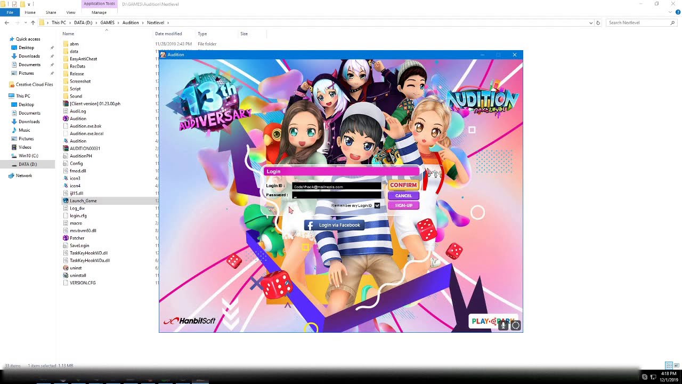Click microphone icon at game window bottom-right

point(503,325)
